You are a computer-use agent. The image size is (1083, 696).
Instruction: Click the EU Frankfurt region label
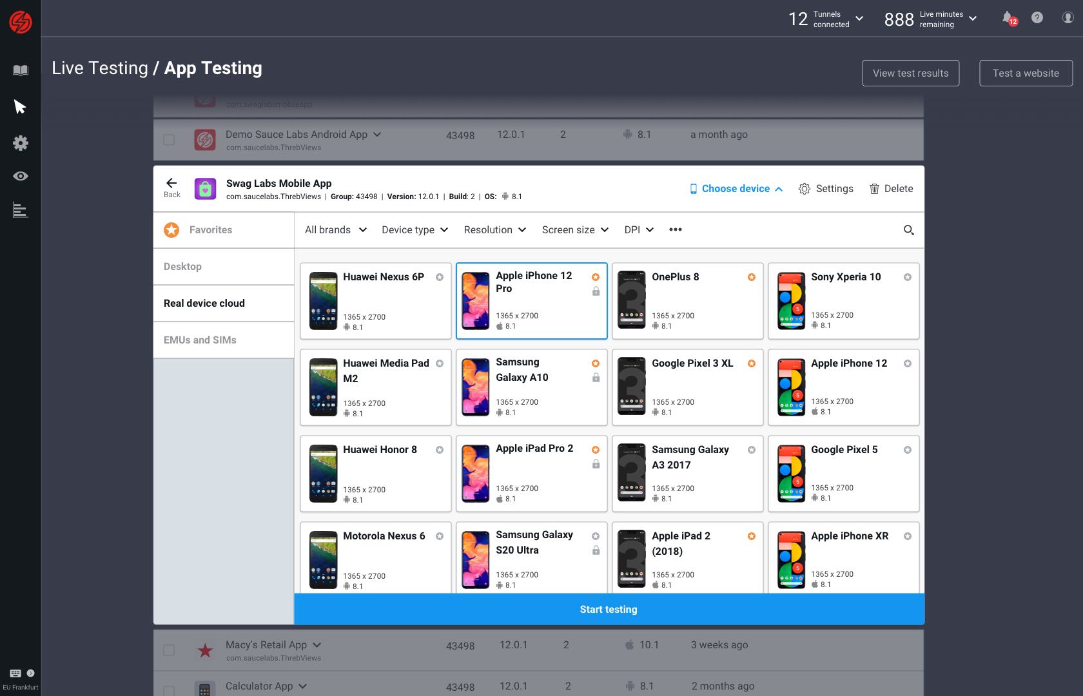pos(21,687)
